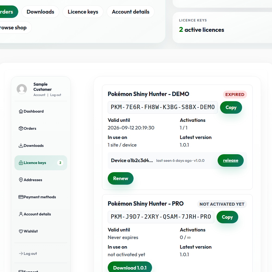Click the PRO licence key field
Viewport: 272px width, 272px height.
tap(161, 217)
